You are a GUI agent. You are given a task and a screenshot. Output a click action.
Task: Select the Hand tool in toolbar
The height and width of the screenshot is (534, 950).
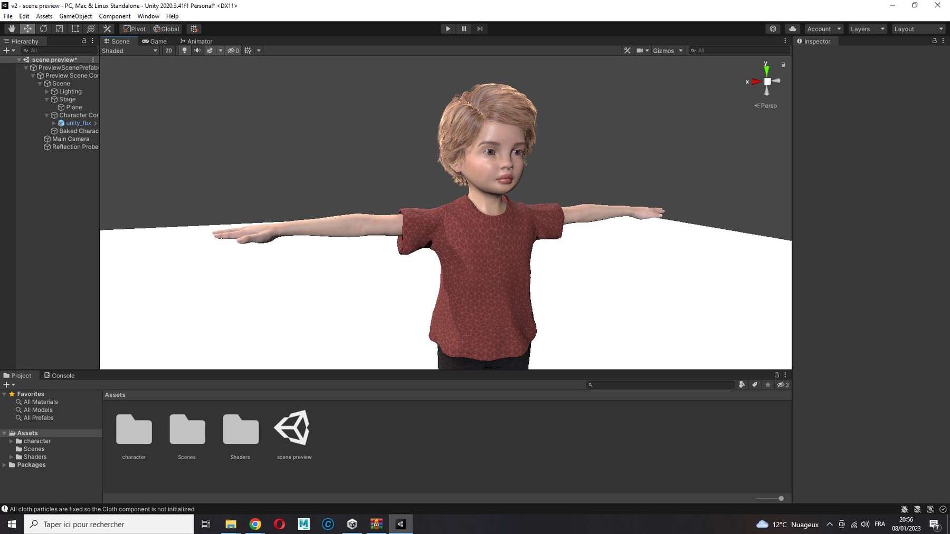(x=12, y=28)
